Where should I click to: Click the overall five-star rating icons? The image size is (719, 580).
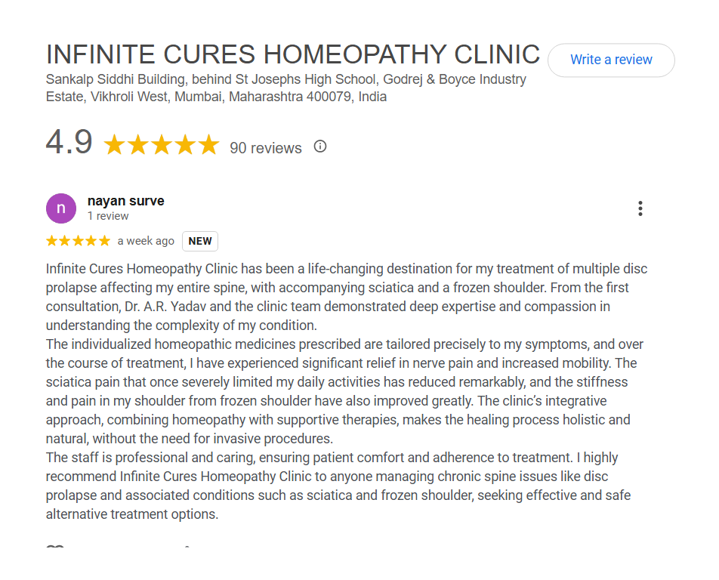pyautogui.click(x=161, y=145)
